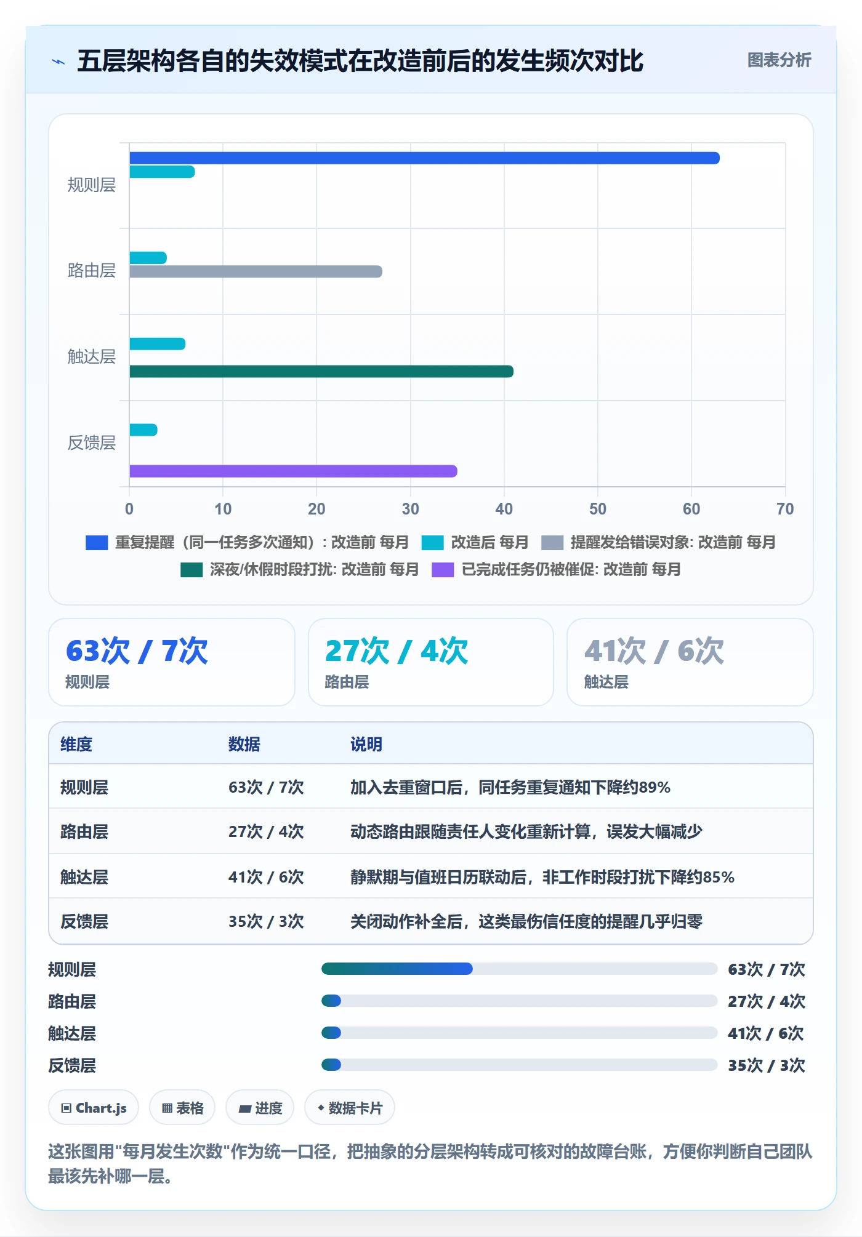
Task: Click the 触达层 progress bar
Action: (519, 1033)
